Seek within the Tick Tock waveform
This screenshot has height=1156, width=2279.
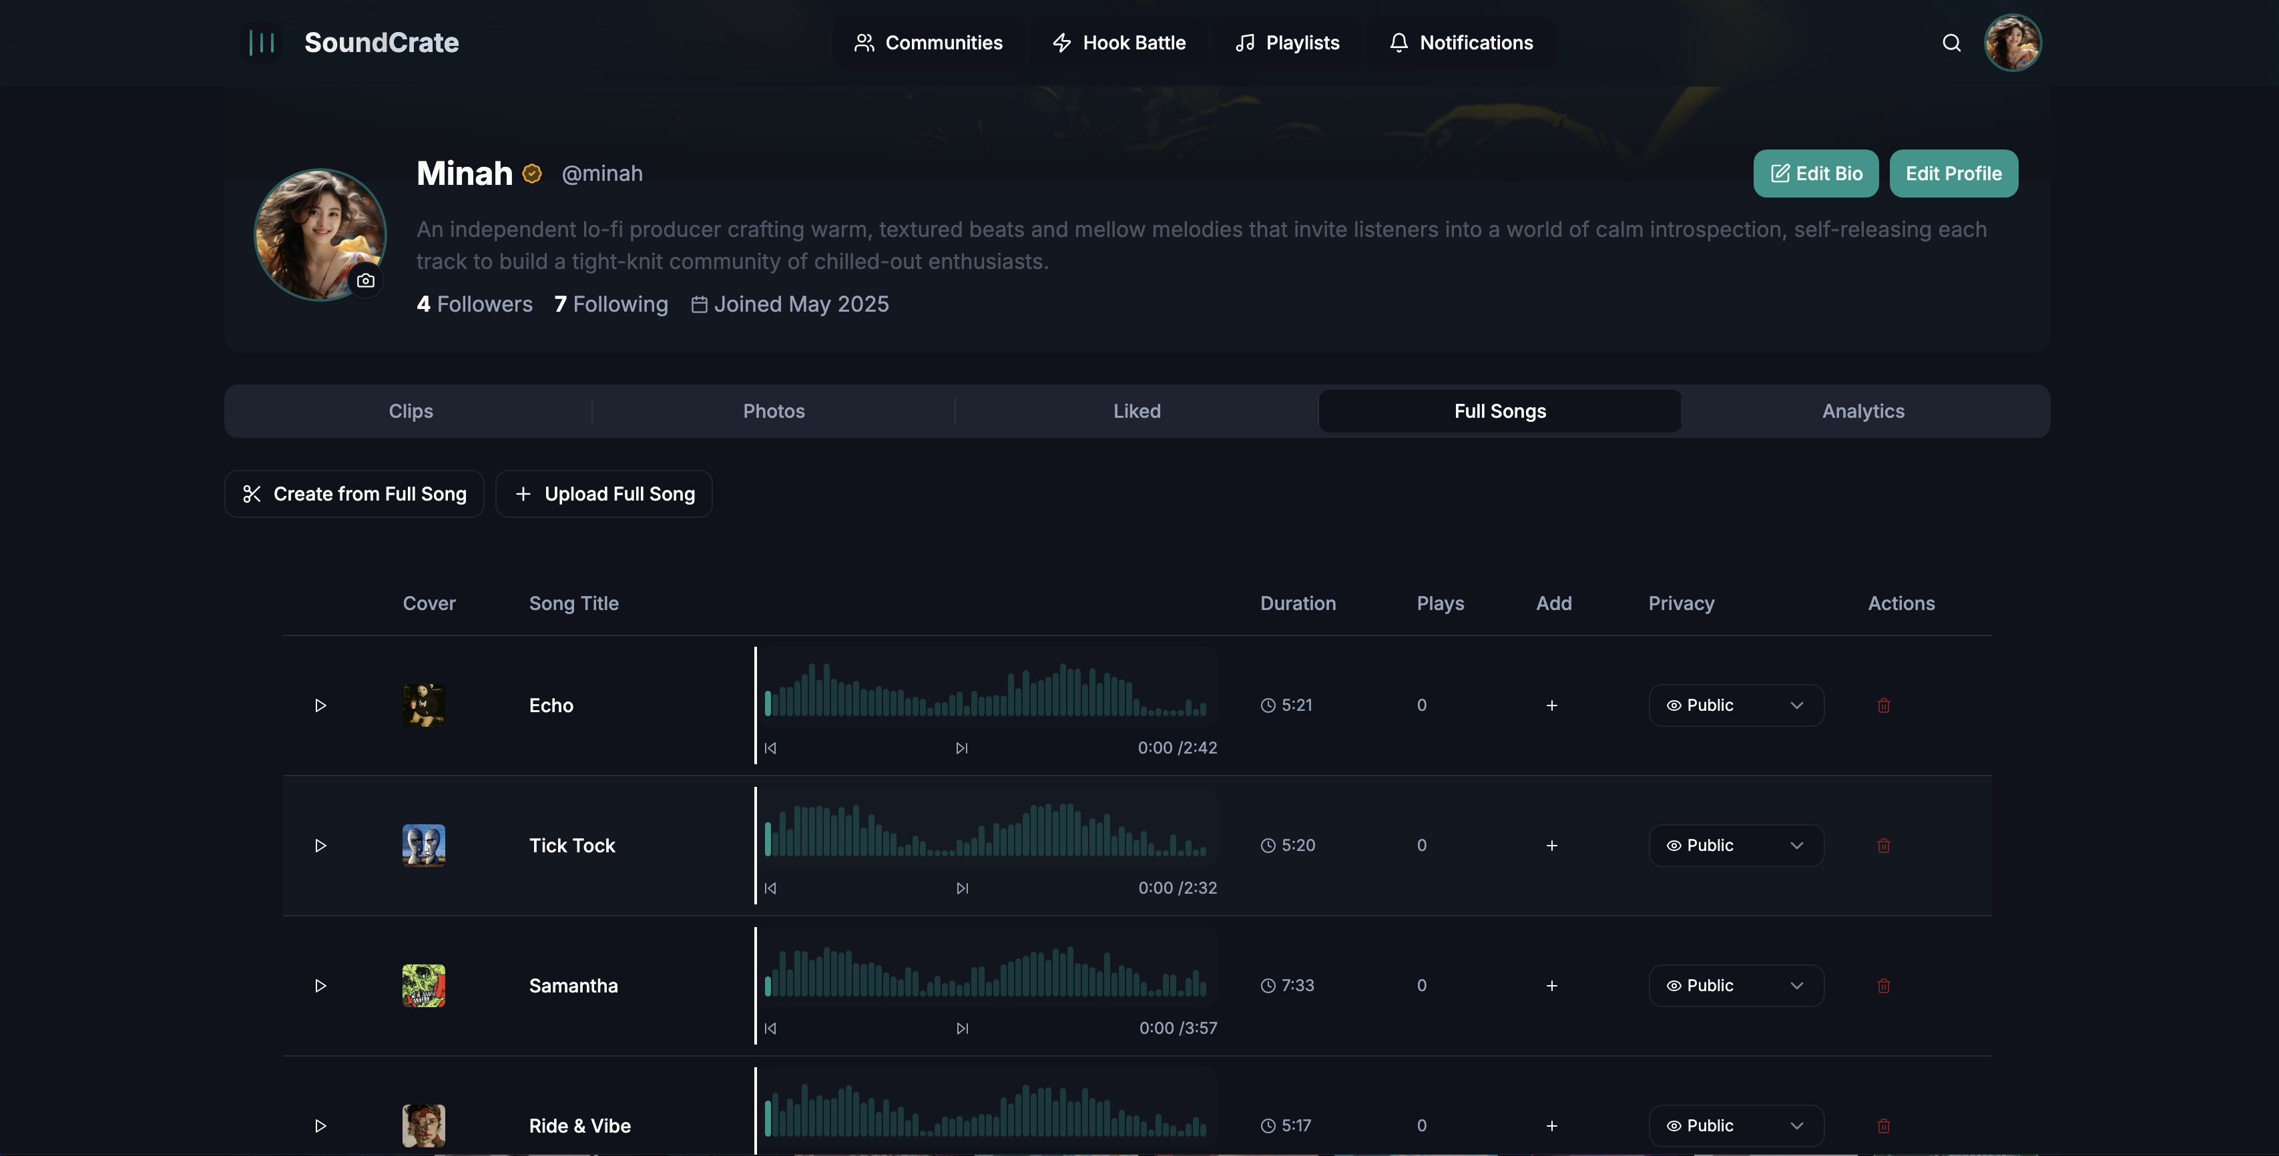pos(985,830)
